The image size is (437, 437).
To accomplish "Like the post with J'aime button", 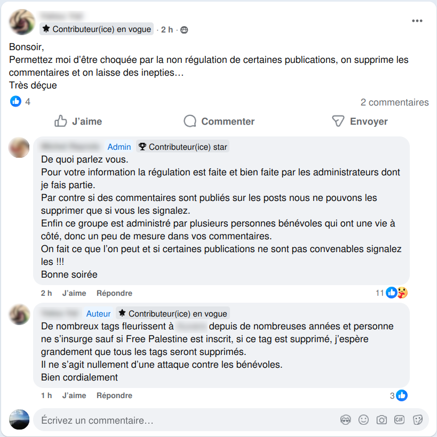I will [x=78, y=121].
